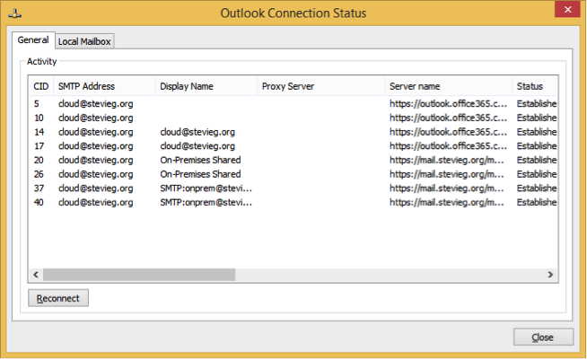Switch to the General tab
Image resolution: width=587 pixels, height=359 pixels.
pos(33,40)
